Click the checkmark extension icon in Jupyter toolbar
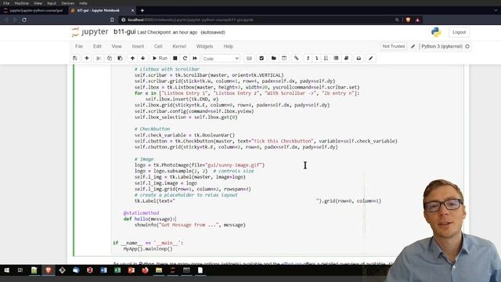The image size is (501, 282). click(x=261, y=58)
